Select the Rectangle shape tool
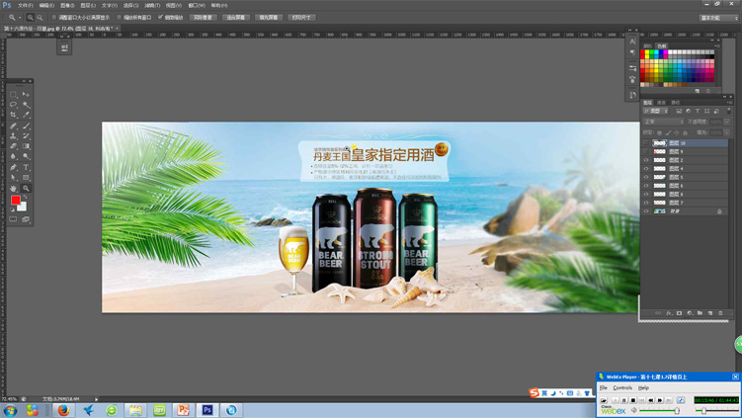Viewport: 742px width, 418px height. click(x=26, y=178)
